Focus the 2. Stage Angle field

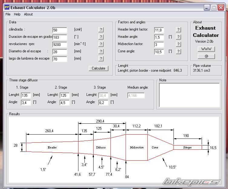[x=64, y=103]
